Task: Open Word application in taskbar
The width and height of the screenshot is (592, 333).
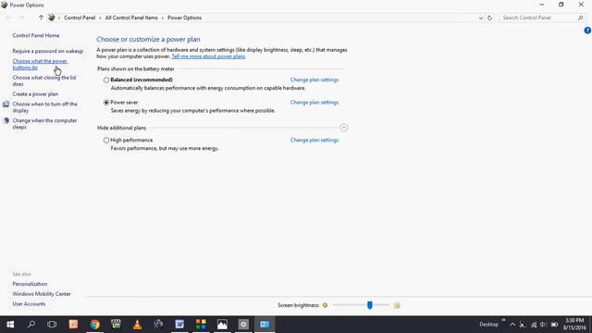Action: tap(179, 325)
